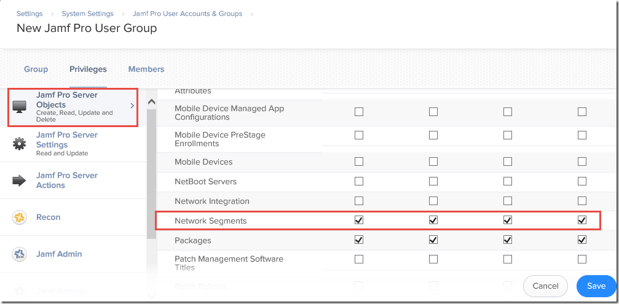Save the new user group

596,286
